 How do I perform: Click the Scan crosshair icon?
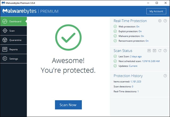[5, 31]
